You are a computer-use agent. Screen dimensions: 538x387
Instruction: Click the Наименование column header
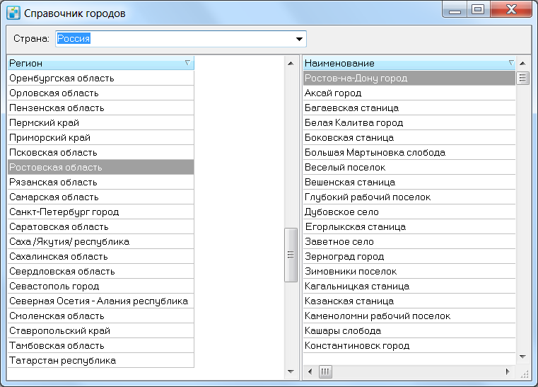(409, 63)
